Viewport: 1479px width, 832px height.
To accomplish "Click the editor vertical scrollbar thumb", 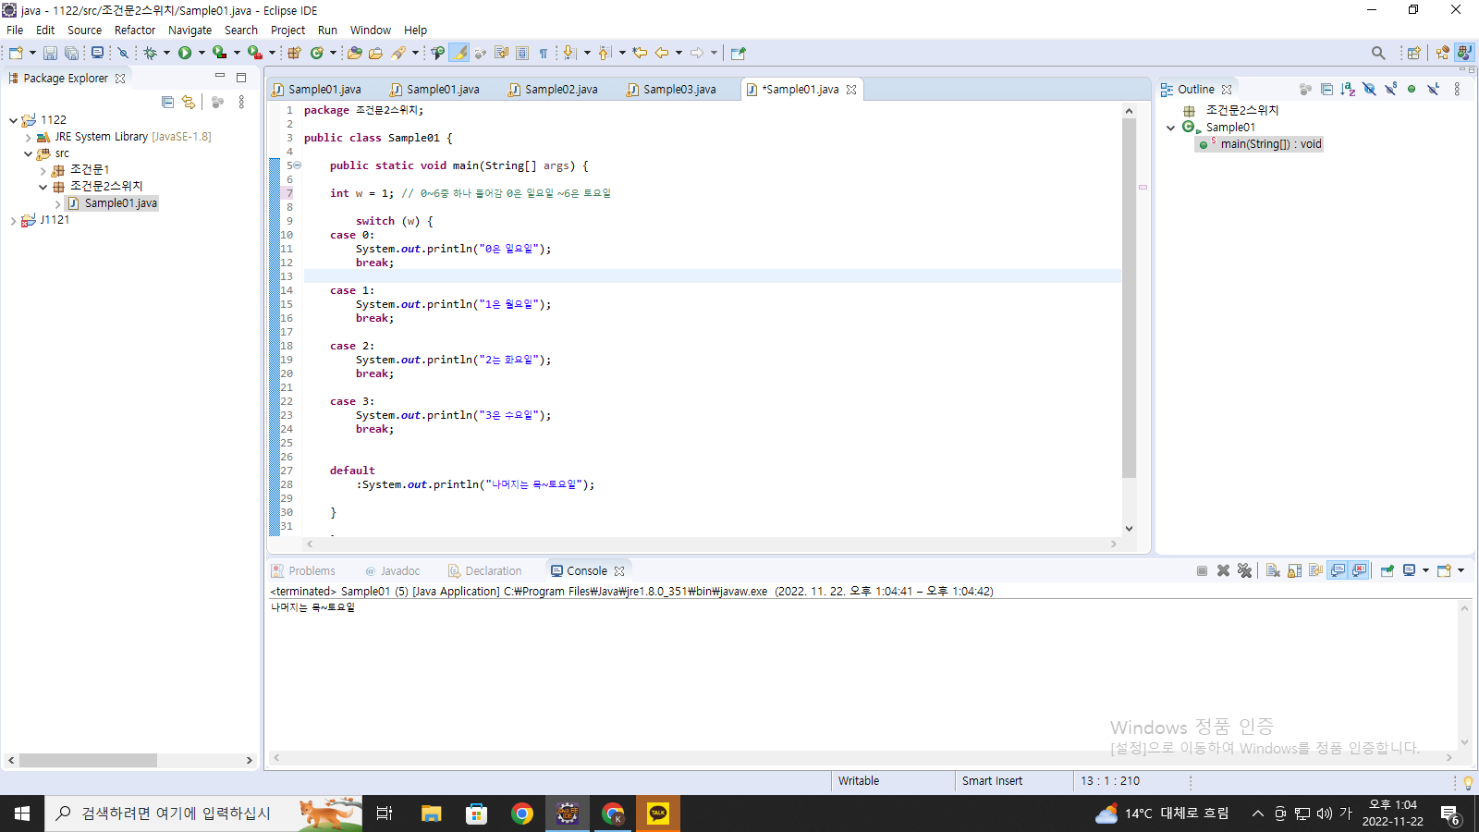I will [1129, 298].
